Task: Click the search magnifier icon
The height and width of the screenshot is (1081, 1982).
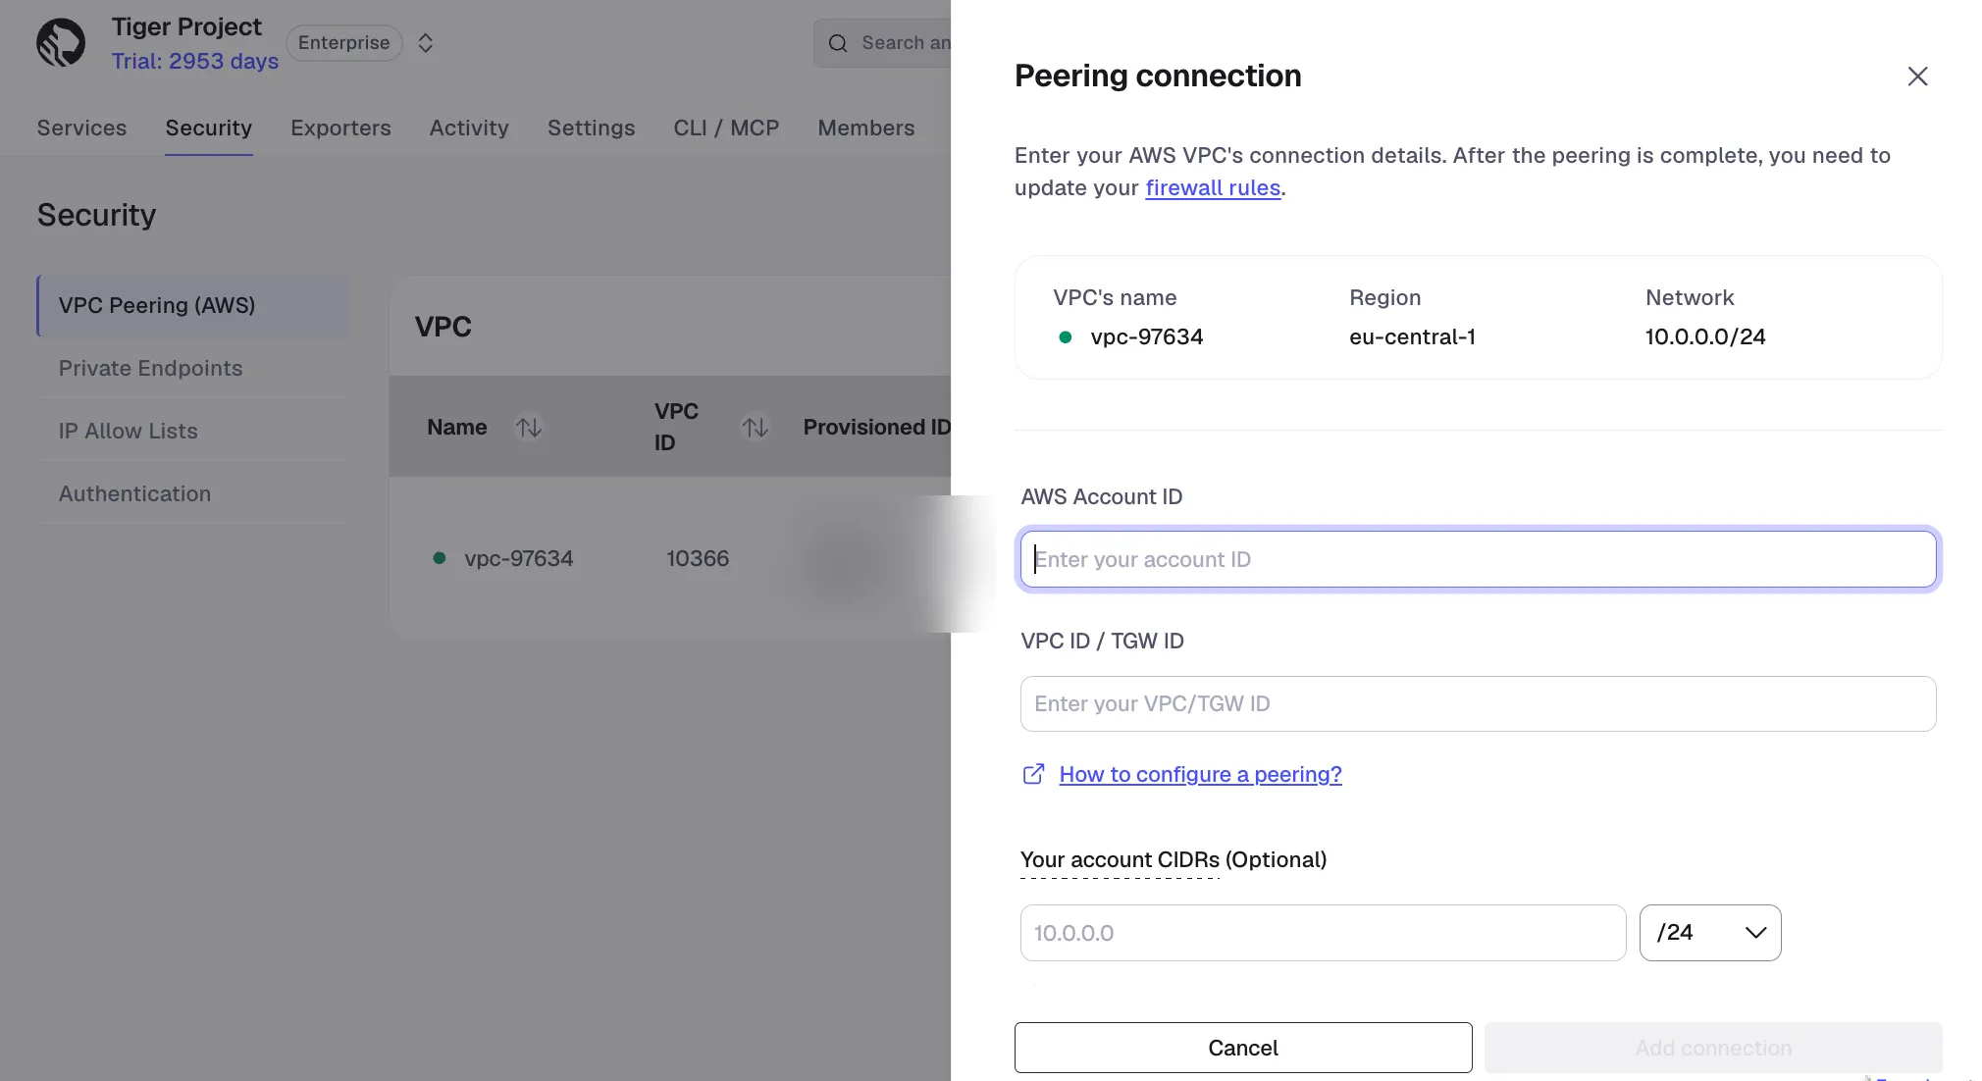Action: 838,43
